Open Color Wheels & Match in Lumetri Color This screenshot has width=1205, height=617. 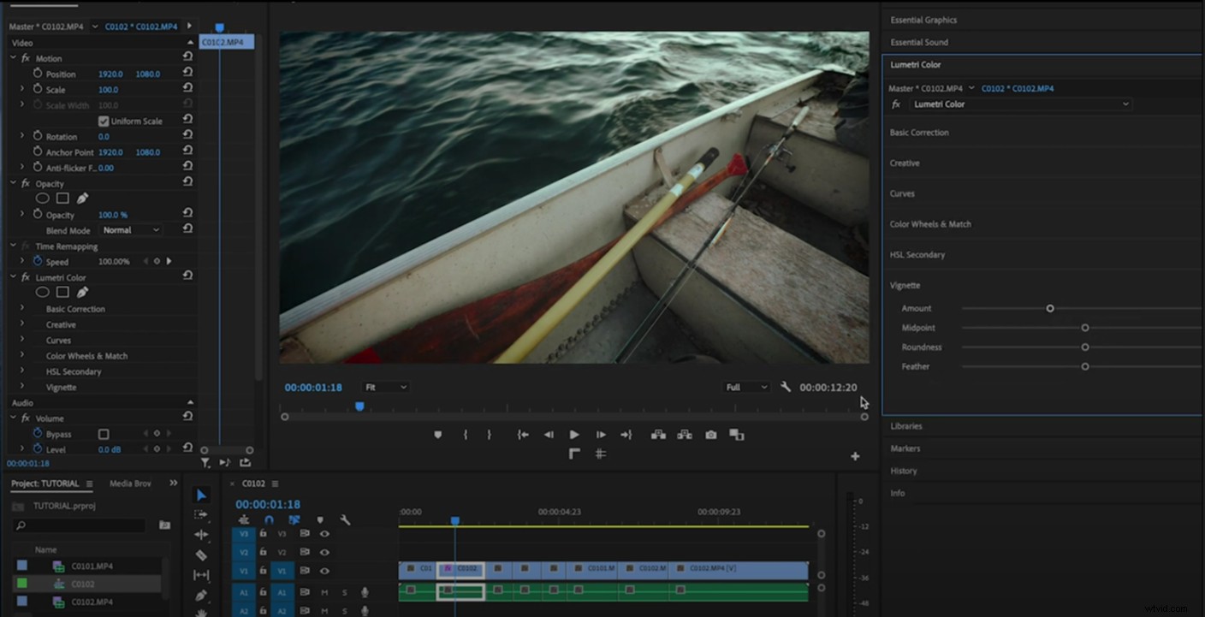(x=930, y=223)
